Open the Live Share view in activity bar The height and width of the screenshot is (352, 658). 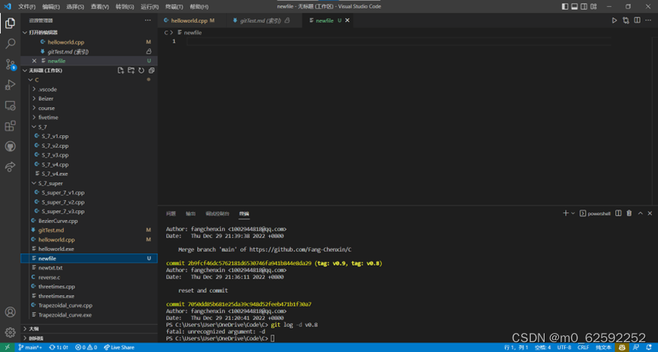(10, 167)
